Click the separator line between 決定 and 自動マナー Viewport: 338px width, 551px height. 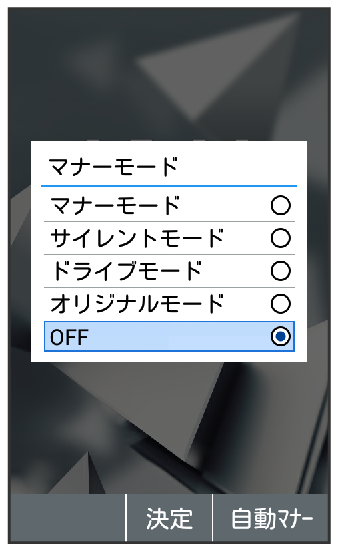[213, 518]
